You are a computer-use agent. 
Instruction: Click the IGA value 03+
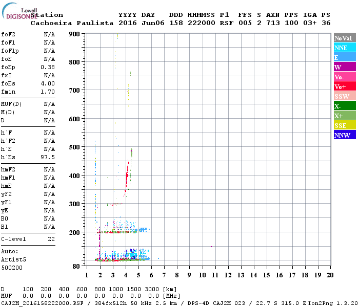(310, 23)
